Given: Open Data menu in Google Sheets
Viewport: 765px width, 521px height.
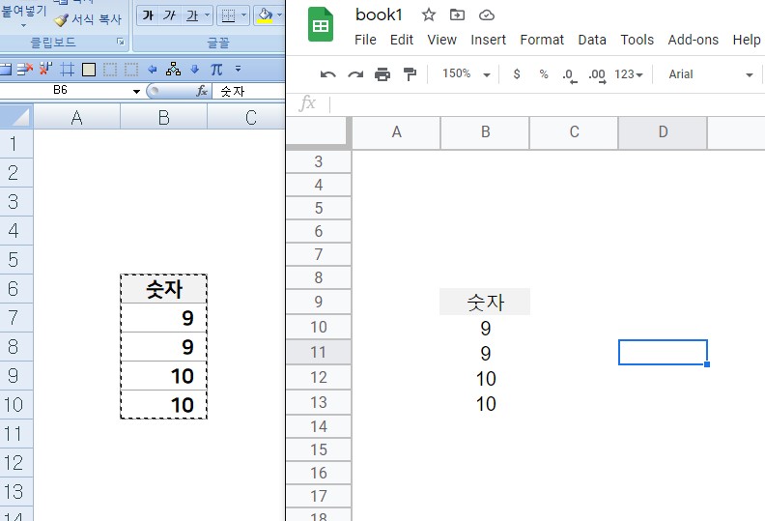Looking at the screenshot, I should click(x=592, y=40).
